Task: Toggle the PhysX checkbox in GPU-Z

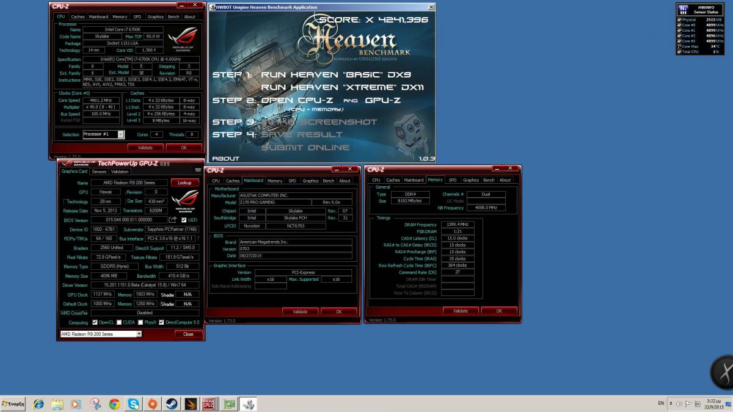Action: [140, 322]
